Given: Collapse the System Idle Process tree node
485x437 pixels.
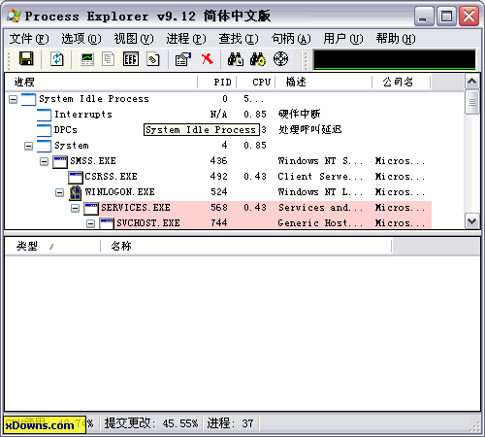Looking at the screenshot, I should coord(13,99).
